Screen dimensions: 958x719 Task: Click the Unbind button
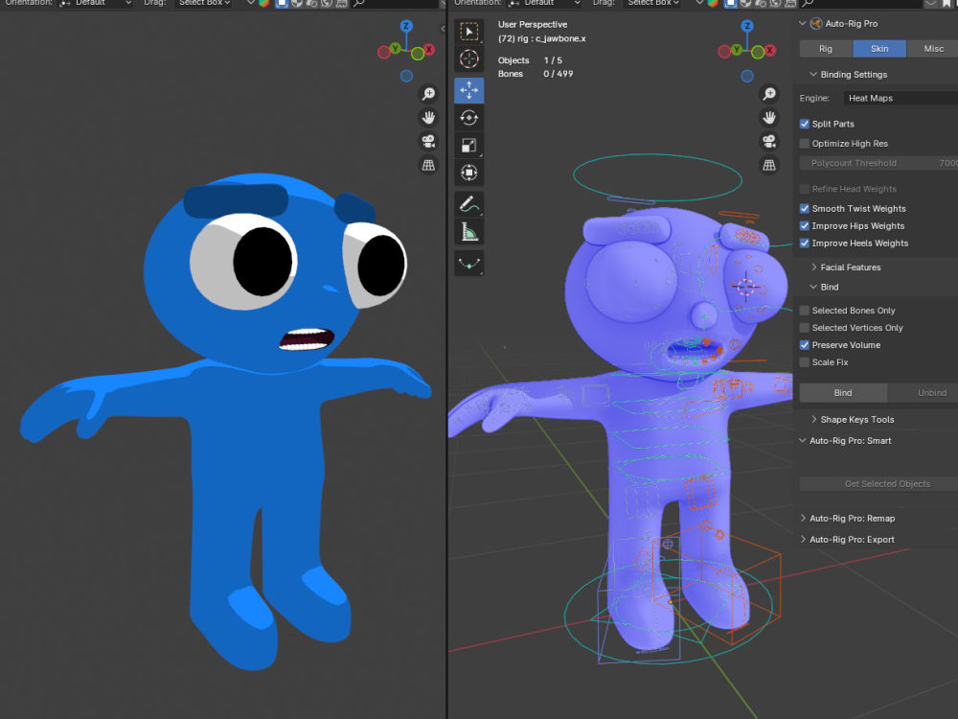coord(924,392)
